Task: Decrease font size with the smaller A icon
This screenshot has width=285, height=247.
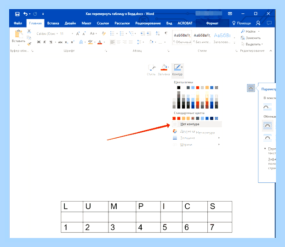Action: 84,34
